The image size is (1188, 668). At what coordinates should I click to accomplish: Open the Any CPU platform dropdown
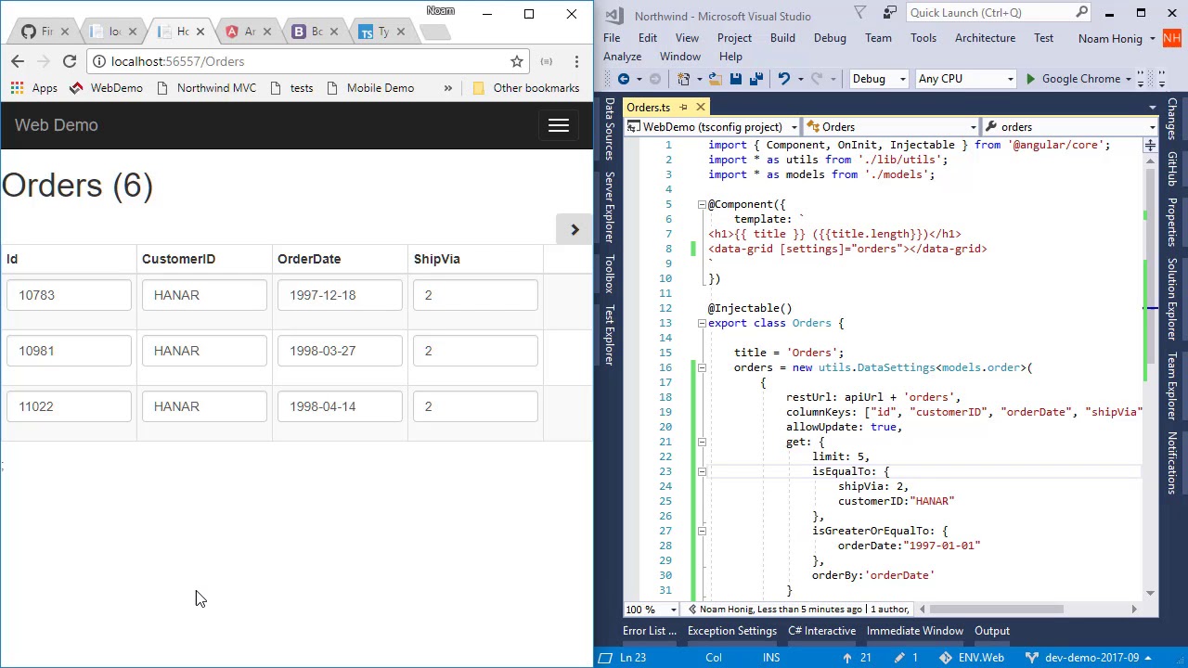point(965,79)
